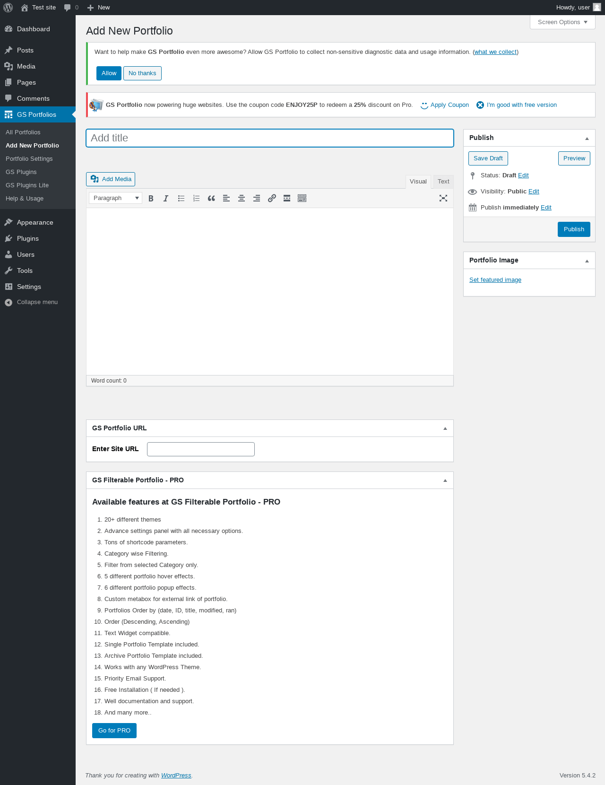
Task: Publish the portfolio
Action: [x=574, y=229]
